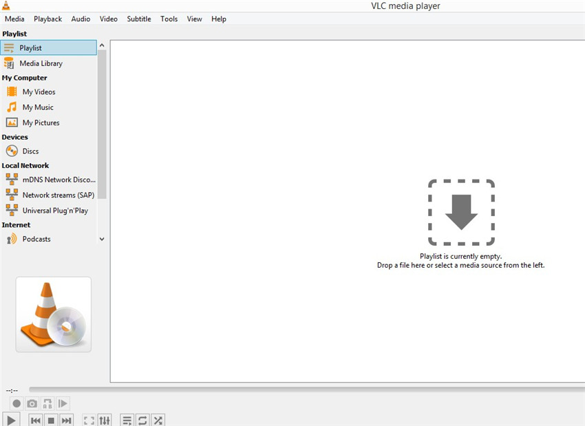585x426 pixels.
Task: Open the Help menu
Action: [219, 19]
